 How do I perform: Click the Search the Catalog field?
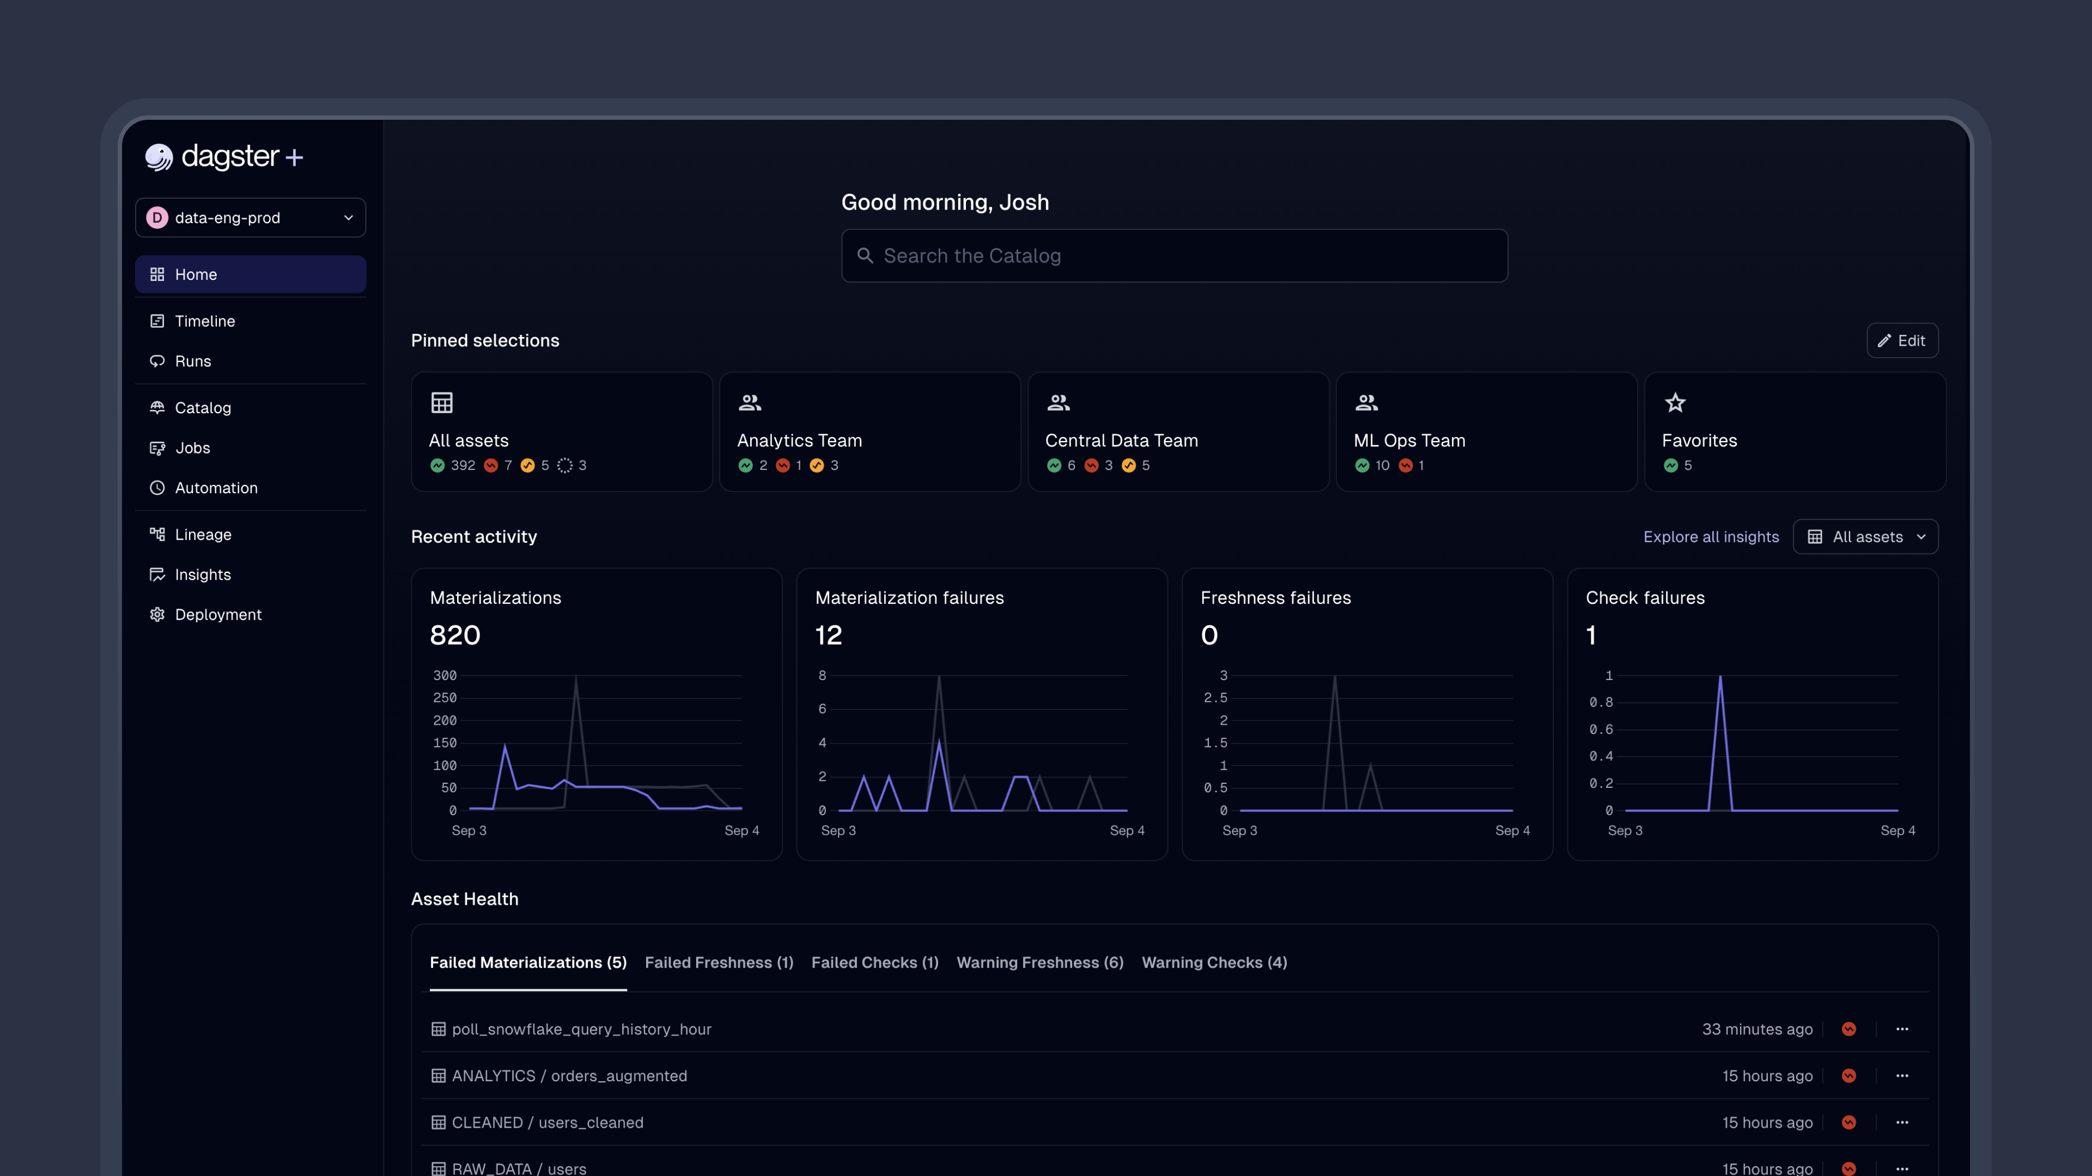click(1175, 256)
